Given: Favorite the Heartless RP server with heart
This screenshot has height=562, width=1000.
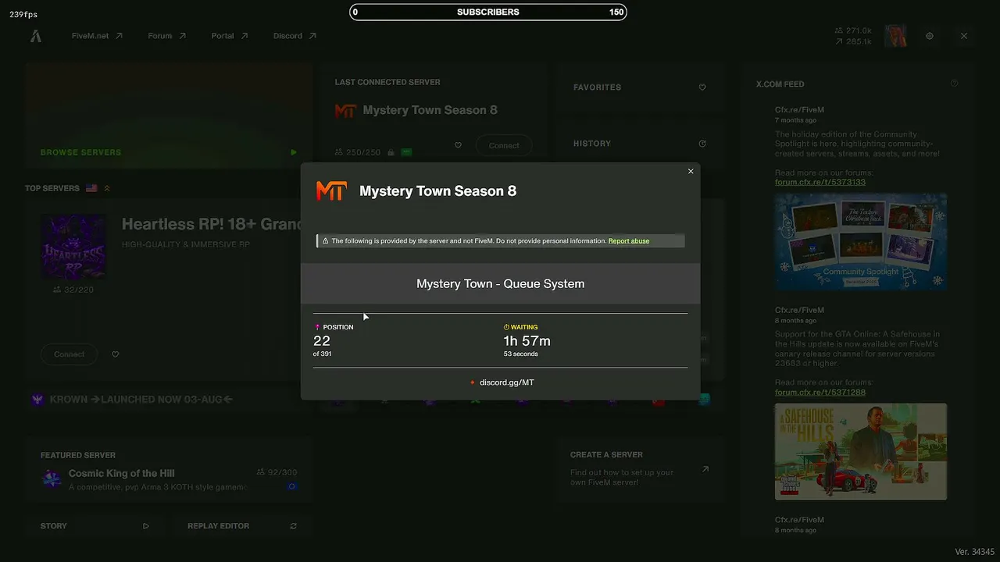Looking at the screenshot, I should tap(116, 354).
